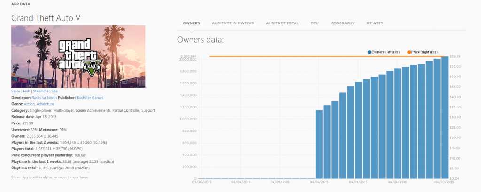Select the Adventure genre link

pyautogui.click(x=45, y=104)
